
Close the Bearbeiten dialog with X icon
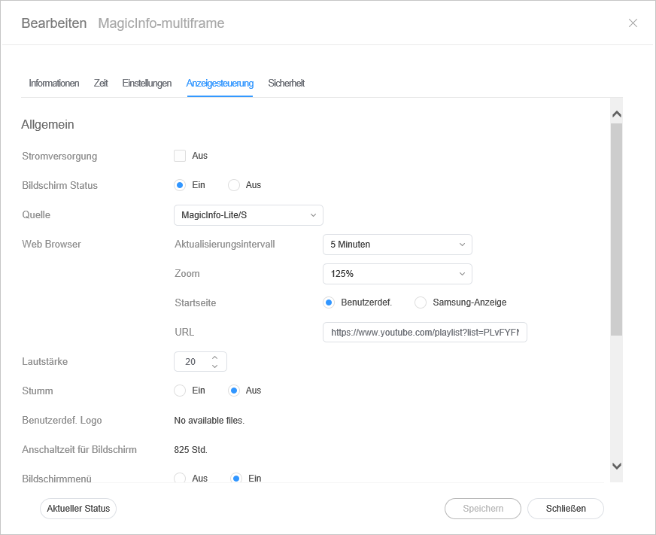point(633,23)
